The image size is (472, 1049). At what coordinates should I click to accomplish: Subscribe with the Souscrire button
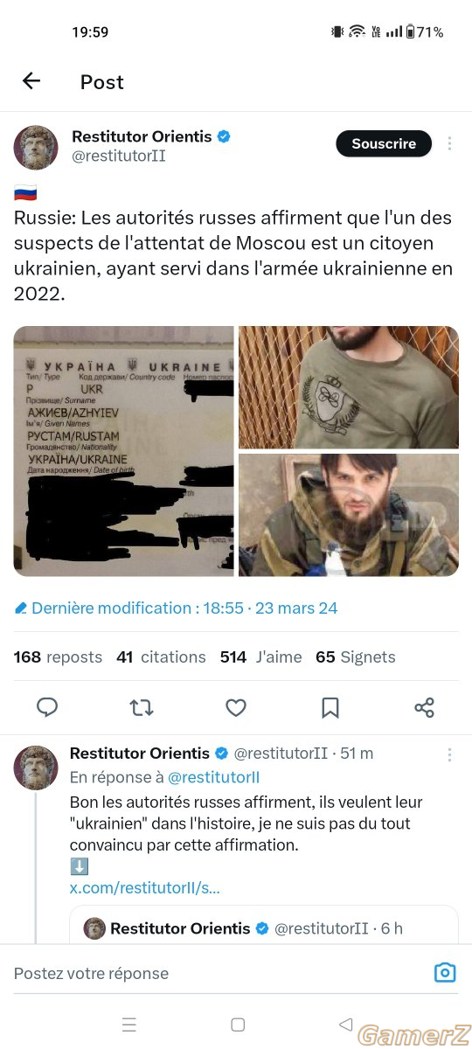tap(384, 143)
